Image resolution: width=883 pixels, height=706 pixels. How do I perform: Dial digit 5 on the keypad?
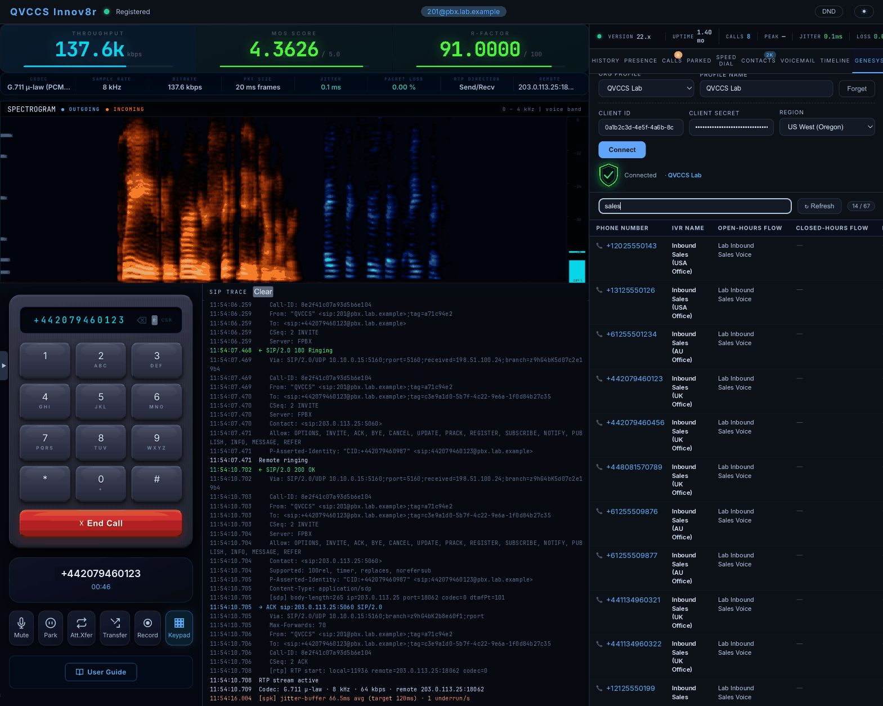101,401
